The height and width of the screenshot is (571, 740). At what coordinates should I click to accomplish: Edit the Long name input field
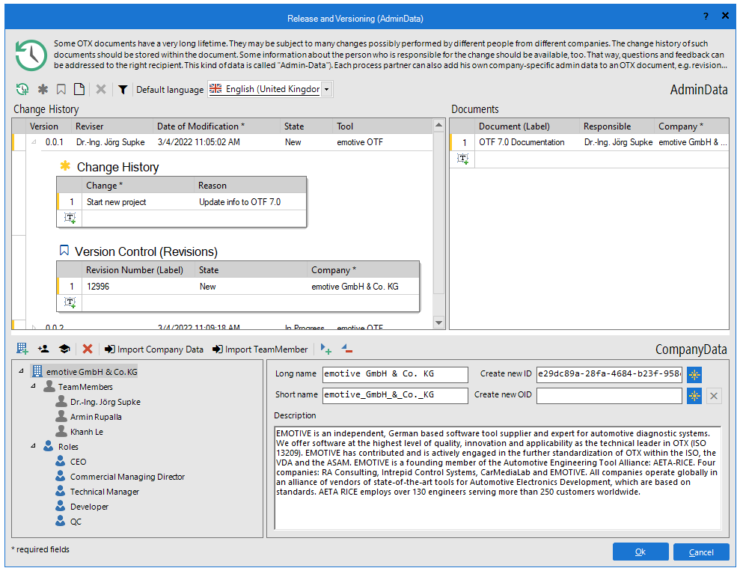[394, 374]
